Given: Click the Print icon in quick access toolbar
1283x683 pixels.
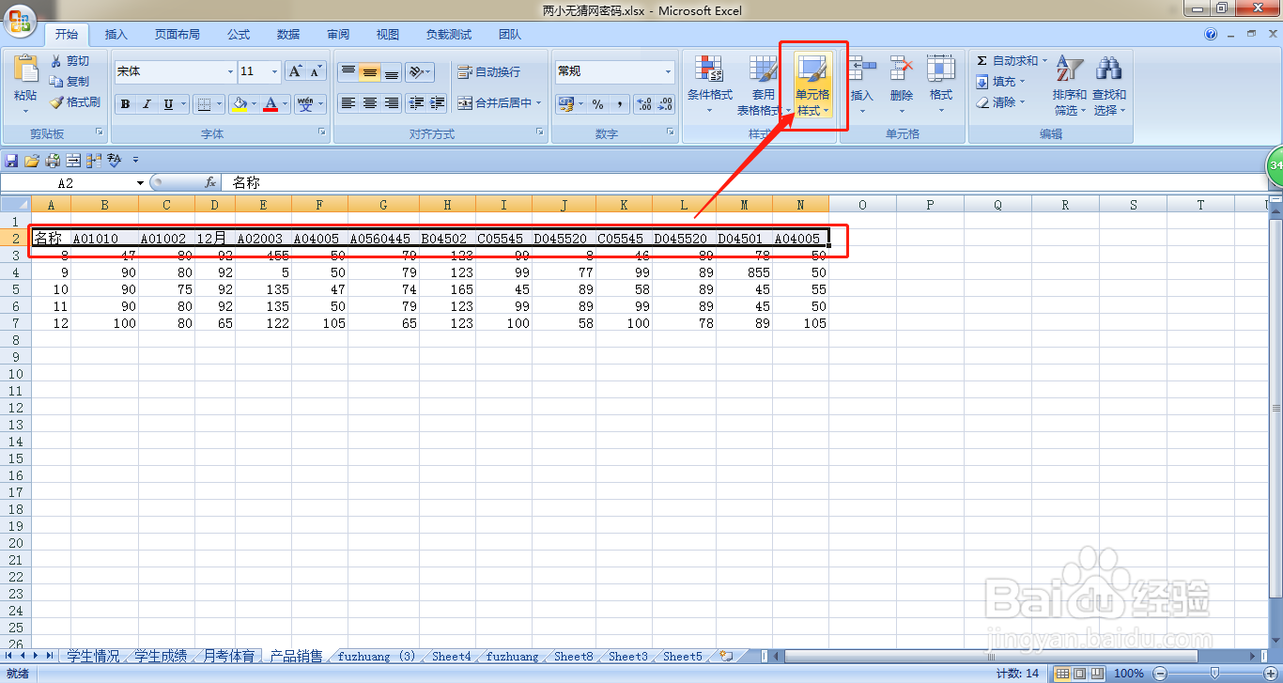Looking at the screenshot, I should [x=53, y=161].
